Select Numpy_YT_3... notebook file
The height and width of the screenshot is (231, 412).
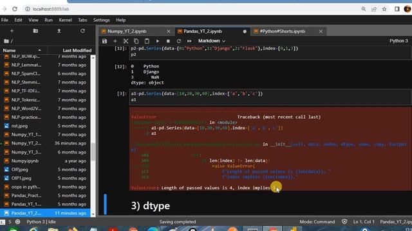pyautogui.click(x=45, y=152)
